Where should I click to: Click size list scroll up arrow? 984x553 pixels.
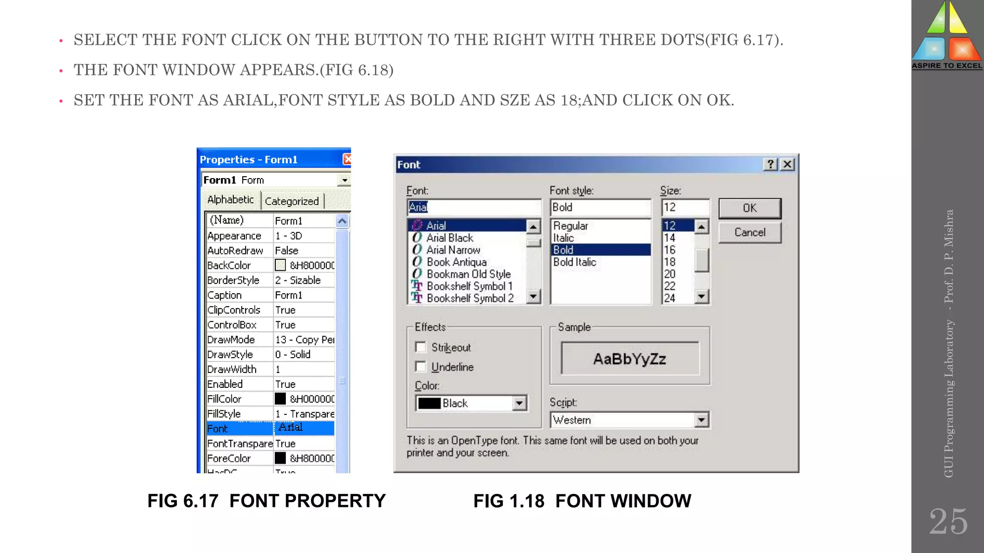tap(701, 226)
